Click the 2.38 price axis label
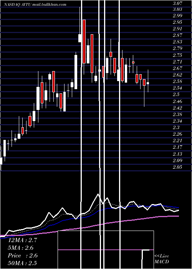This screenshot has height=269, width=192. (x=177, y=114)
